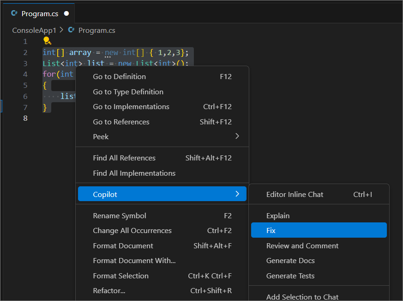
Task: Choose Review and Comment
Action: [x=319, y=246]
